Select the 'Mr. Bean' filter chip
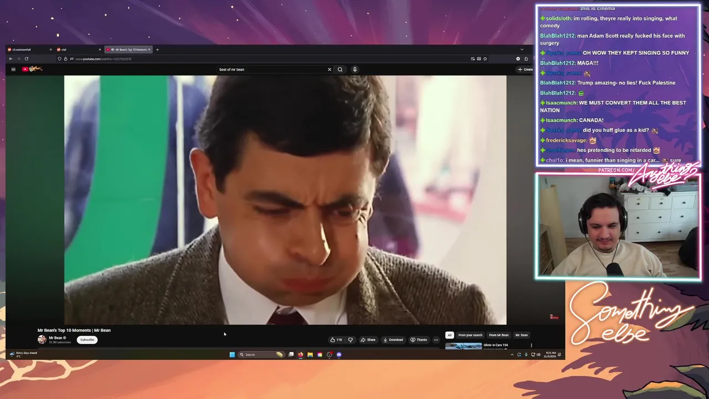This screenshot has height=399, width=709. pos(522,335)
